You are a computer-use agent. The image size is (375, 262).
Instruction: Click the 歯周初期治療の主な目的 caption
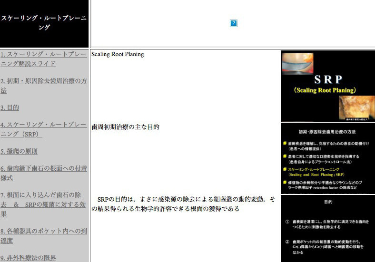pos(126,127)
